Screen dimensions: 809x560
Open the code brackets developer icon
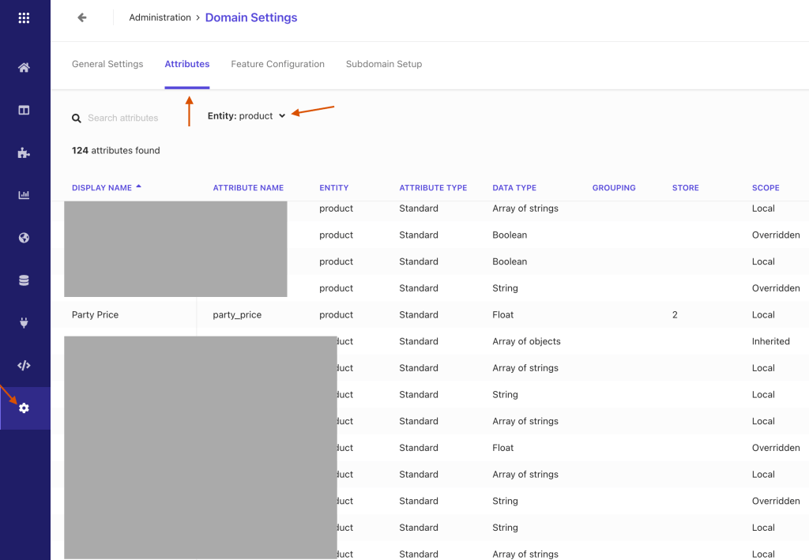click(x=24, y=366)
